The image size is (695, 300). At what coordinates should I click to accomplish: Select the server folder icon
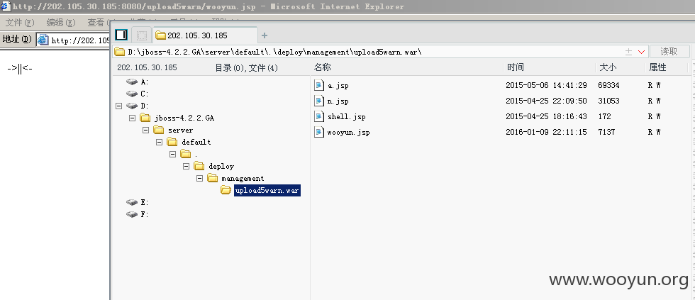point(159,130)
